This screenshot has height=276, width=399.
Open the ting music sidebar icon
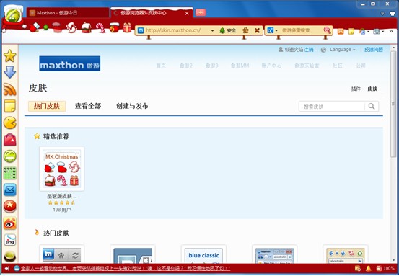[10, 240]
